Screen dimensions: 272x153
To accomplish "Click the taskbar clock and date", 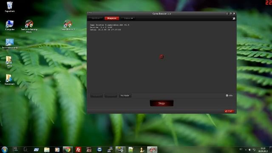I will click(x=263, y=150).
